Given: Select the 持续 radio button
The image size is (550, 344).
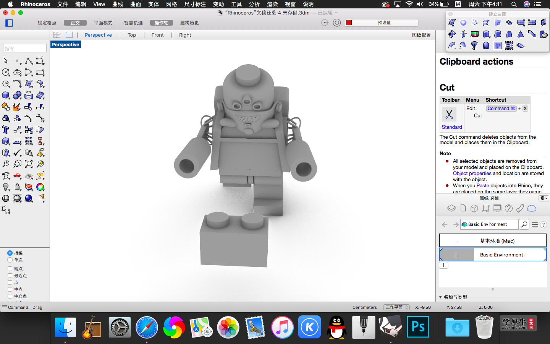Looking at the screenshot, I should pos(10,253).
